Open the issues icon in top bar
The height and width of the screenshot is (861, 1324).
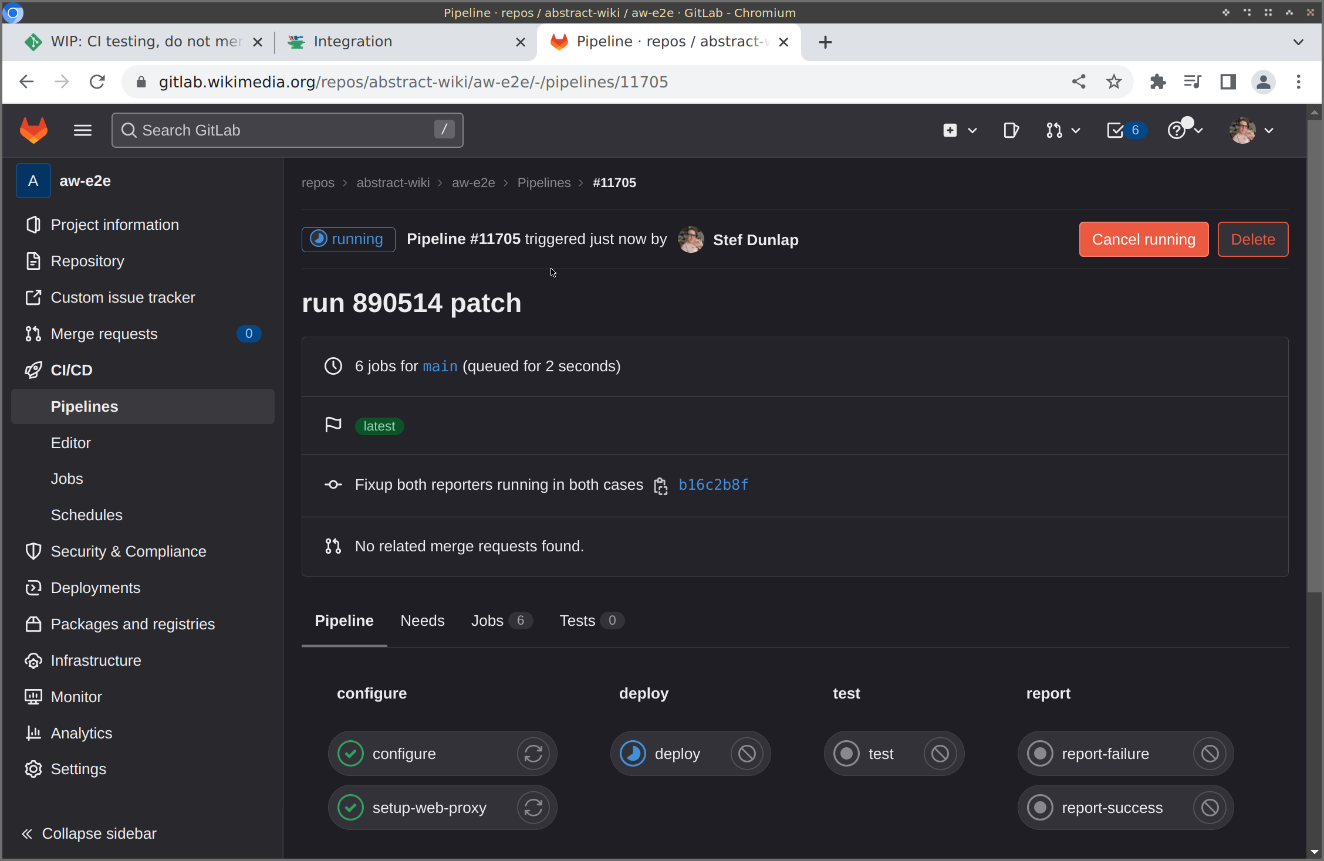tap(1011, 130)
